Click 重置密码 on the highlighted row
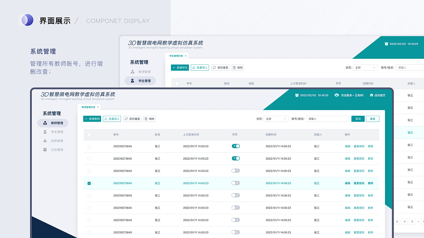The height and width of the screenshot is (238, 424). (x=359, y=183)
